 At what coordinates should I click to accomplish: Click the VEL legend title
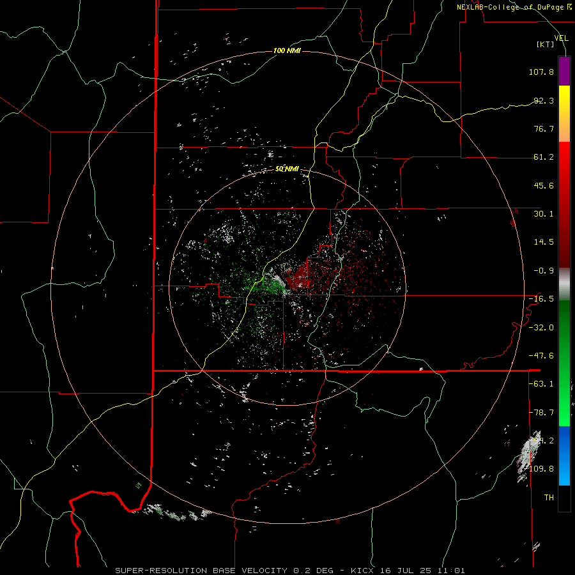pos(562,38)
